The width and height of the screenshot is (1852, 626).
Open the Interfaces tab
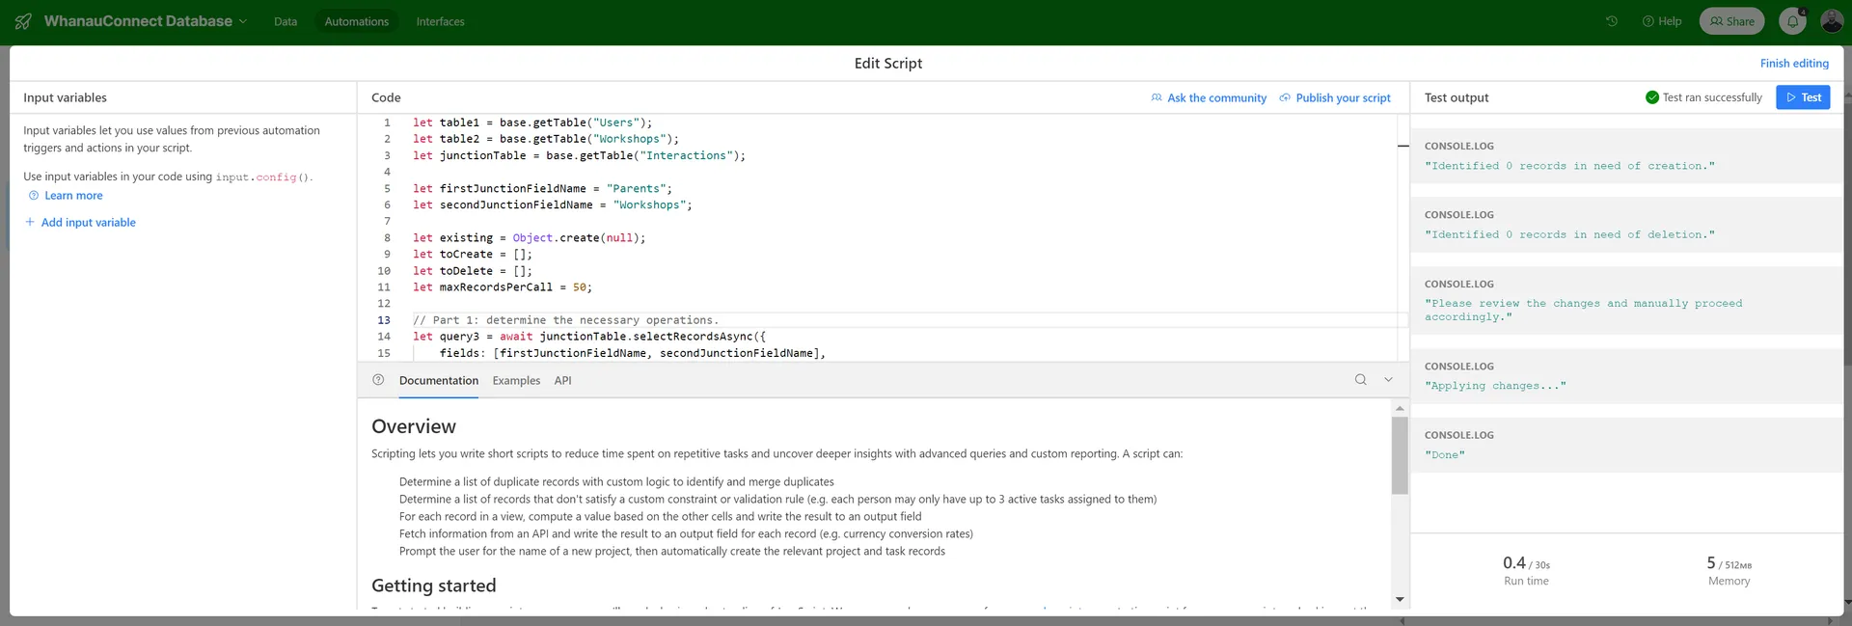440,21
